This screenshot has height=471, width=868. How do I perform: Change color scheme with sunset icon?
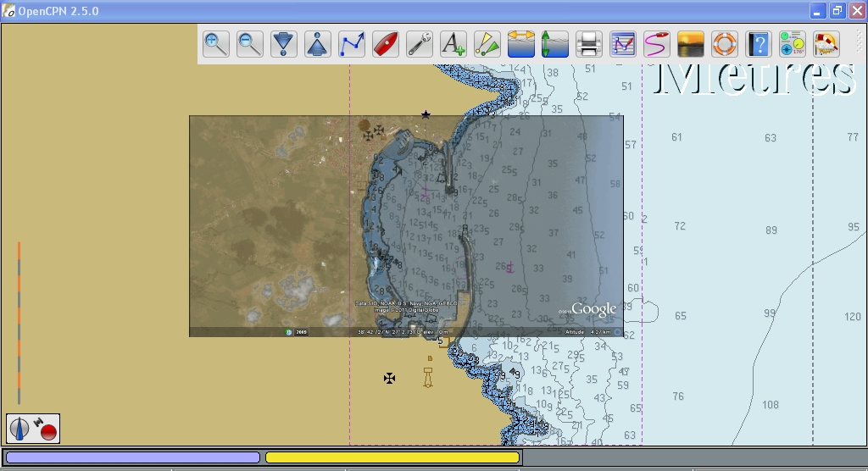[x=691, y=44]
